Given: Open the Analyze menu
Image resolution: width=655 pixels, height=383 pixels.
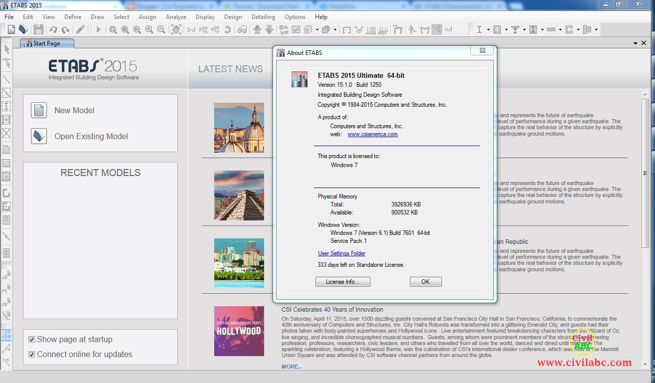Looking at the screenshot, I should (176, 16).
